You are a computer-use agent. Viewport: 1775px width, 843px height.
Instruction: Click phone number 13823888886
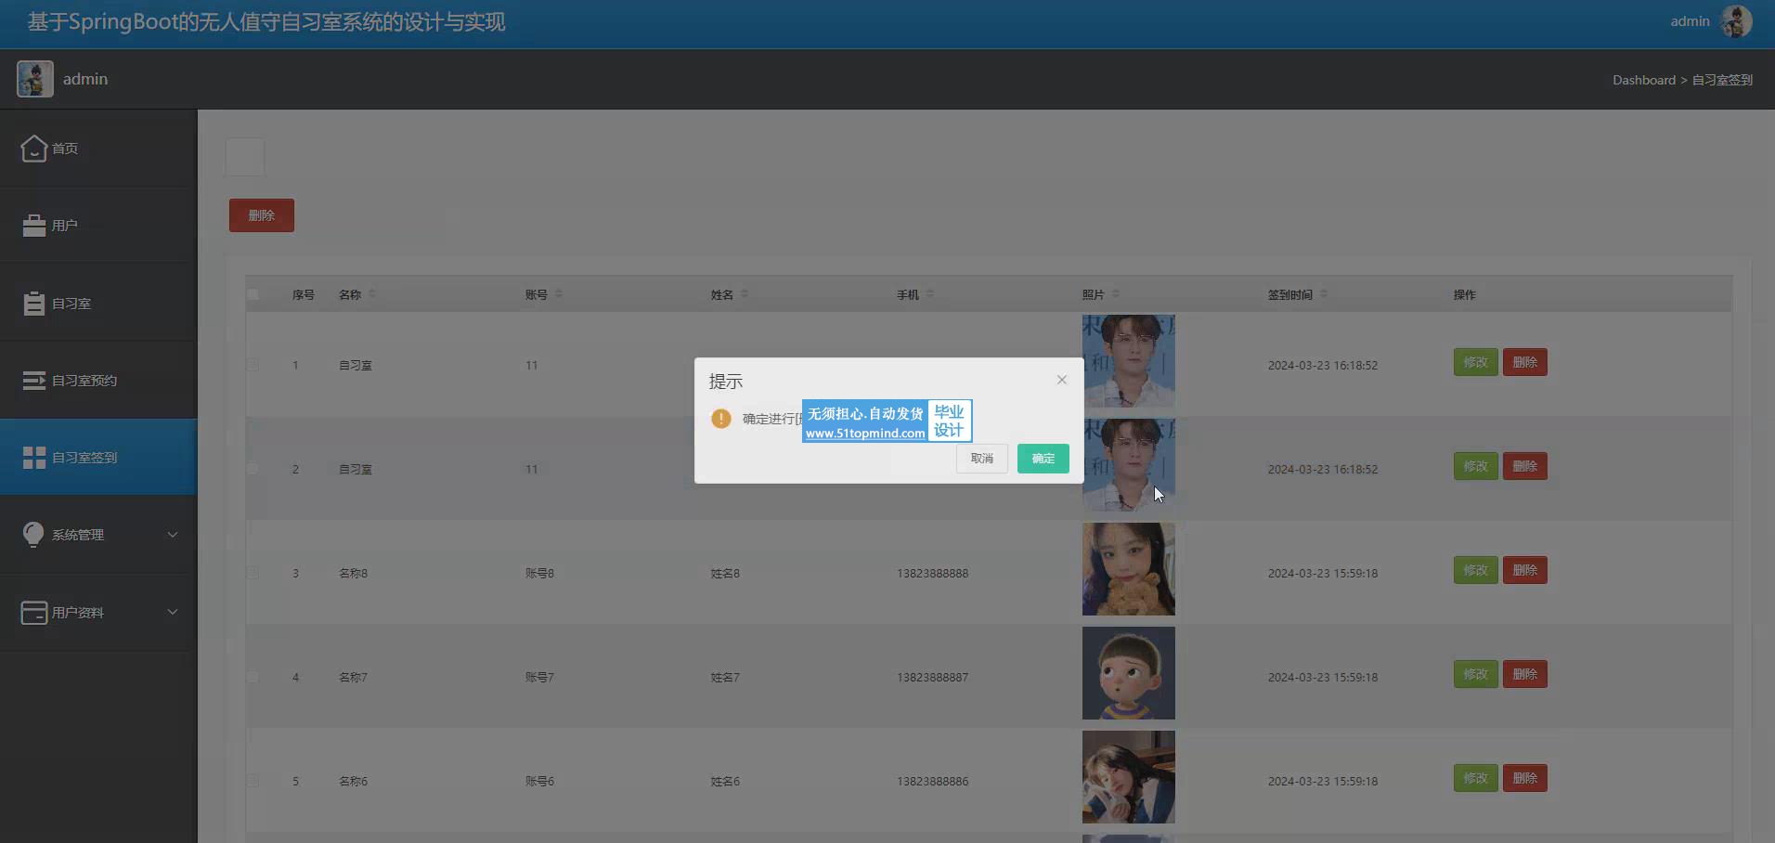point(932,782)
